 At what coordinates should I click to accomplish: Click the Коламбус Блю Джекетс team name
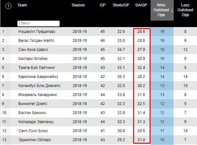[x=39, y=86]
